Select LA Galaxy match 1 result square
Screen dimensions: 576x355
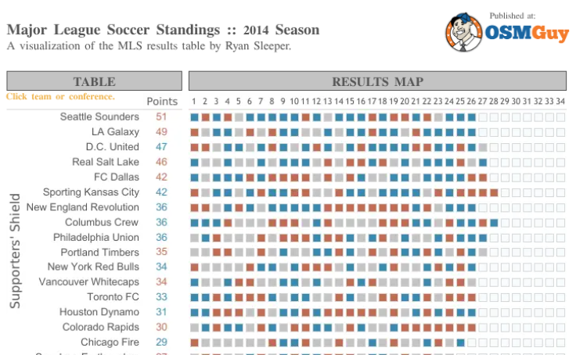point(194,132)
